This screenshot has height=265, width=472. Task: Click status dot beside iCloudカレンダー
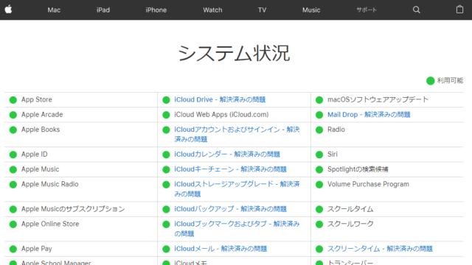tap(166, 155)
